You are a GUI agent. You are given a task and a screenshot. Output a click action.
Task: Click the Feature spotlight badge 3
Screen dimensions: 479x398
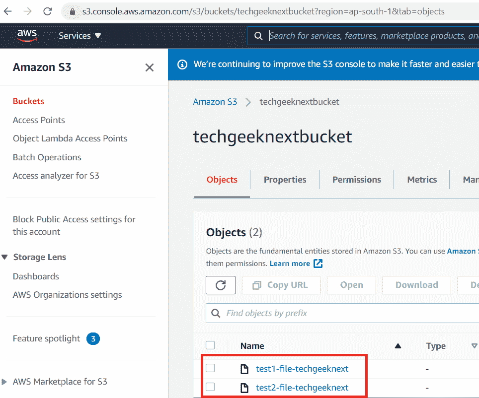[93, 339]
